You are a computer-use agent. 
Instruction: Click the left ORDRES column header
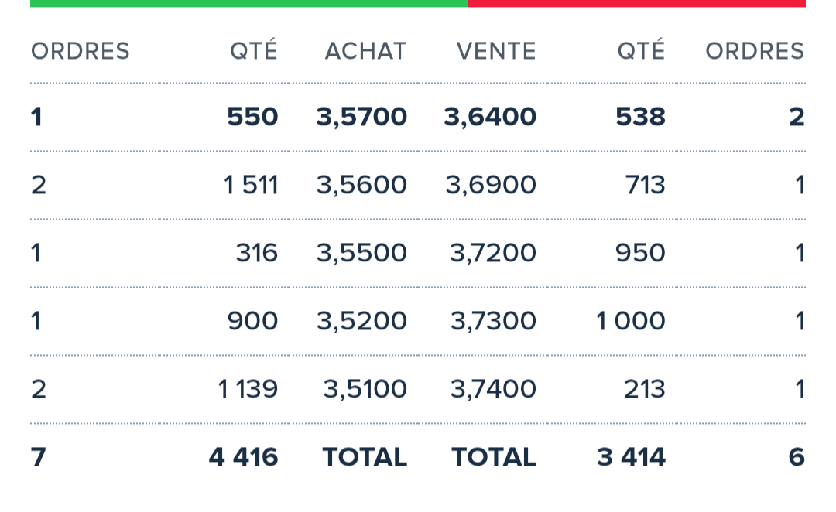click(81, 52)
